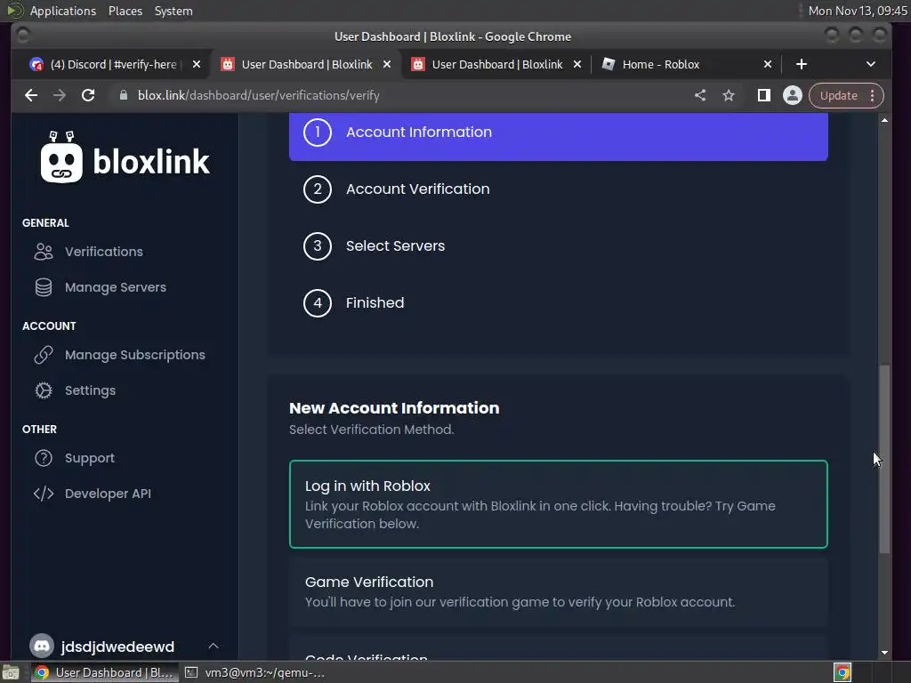
Task: Click the address bar URL
Action: (258, 95)
